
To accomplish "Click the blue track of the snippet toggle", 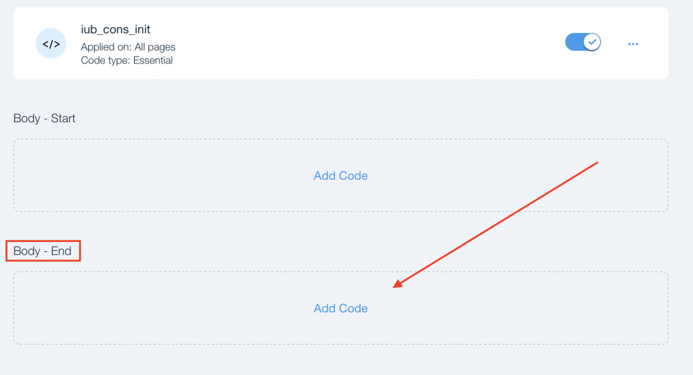I will (574, 42).
